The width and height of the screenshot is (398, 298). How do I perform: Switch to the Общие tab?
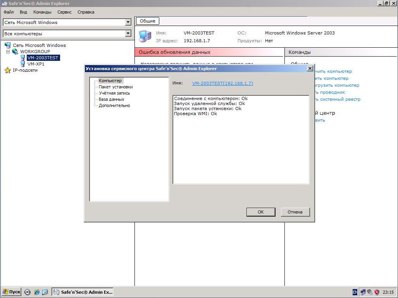coord(148,21)
